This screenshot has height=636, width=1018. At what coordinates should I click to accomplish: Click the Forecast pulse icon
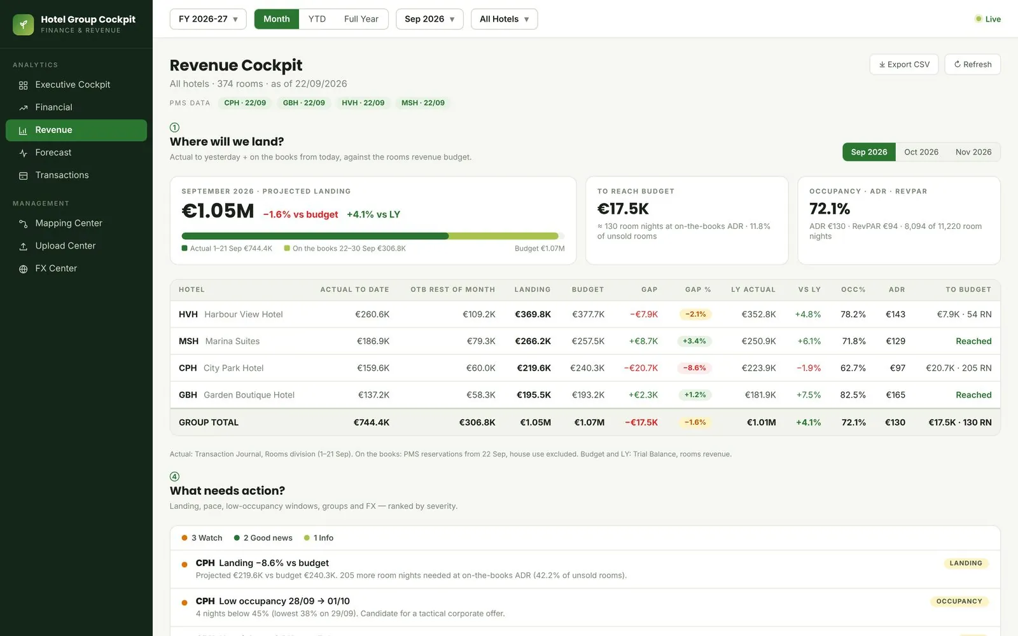(24, 153)
